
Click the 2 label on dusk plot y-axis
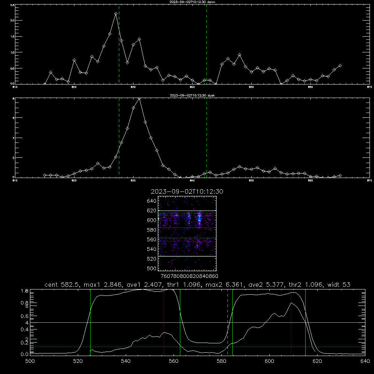tap(13, 158)
